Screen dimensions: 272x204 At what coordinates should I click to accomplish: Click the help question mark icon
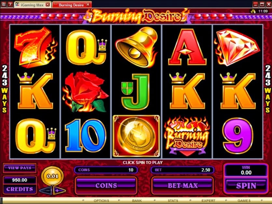pos(10,4)
